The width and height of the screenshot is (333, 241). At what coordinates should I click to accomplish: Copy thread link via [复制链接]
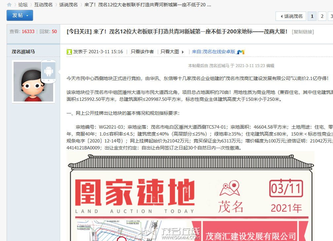[303, 32]
